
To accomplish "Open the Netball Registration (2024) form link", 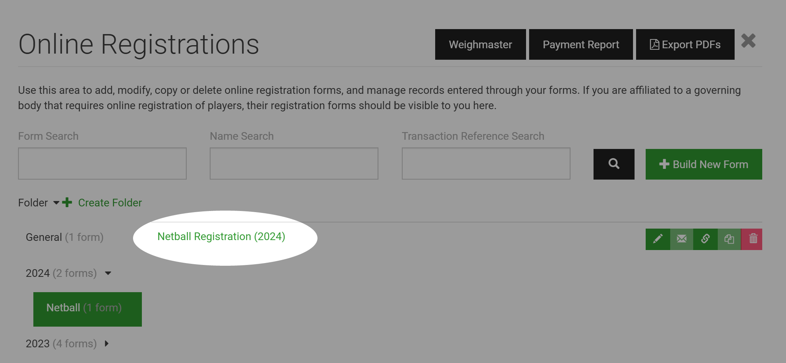I will (221, 237).
